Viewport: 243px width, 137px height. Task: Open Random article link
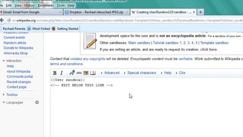pos(15,43)
